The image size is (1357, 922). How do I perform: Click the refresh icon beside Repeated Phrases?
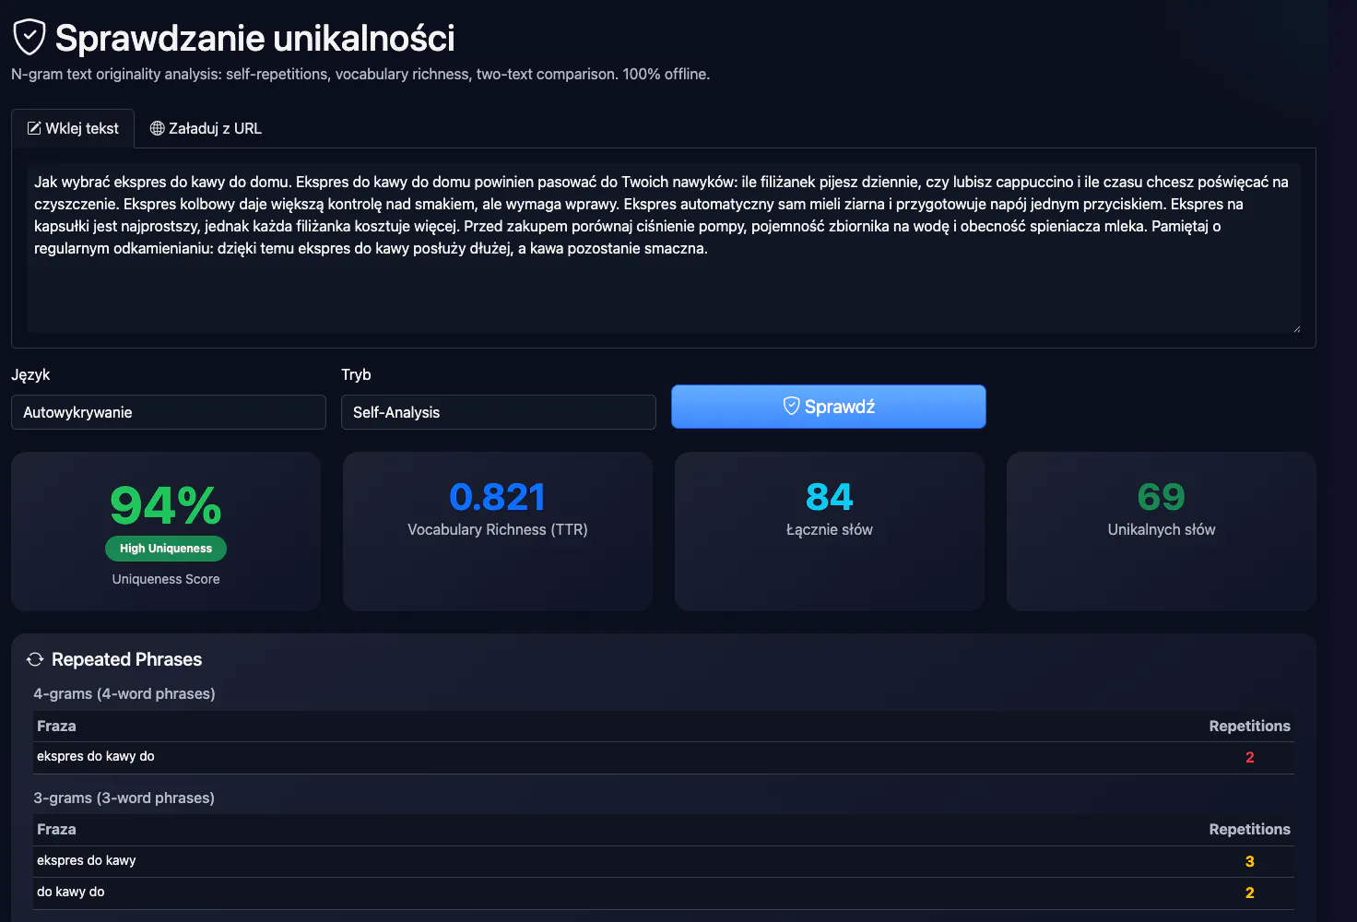35,659
